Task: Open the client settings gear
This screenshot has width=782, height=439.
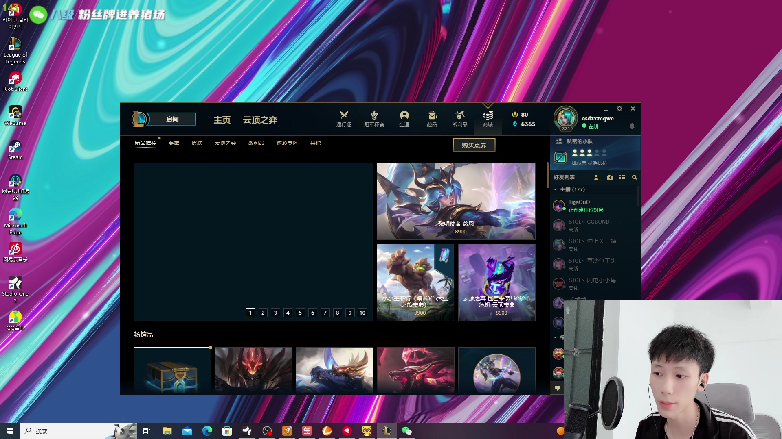Action: pyautogui.click(x=619, y=109)
